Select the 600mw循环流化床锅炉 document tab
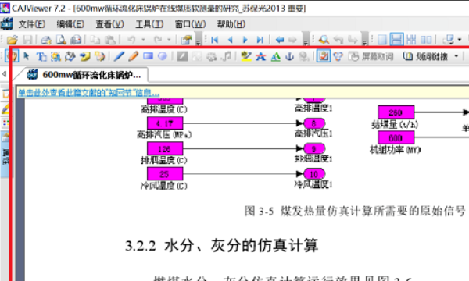 (x=84, y=75)
